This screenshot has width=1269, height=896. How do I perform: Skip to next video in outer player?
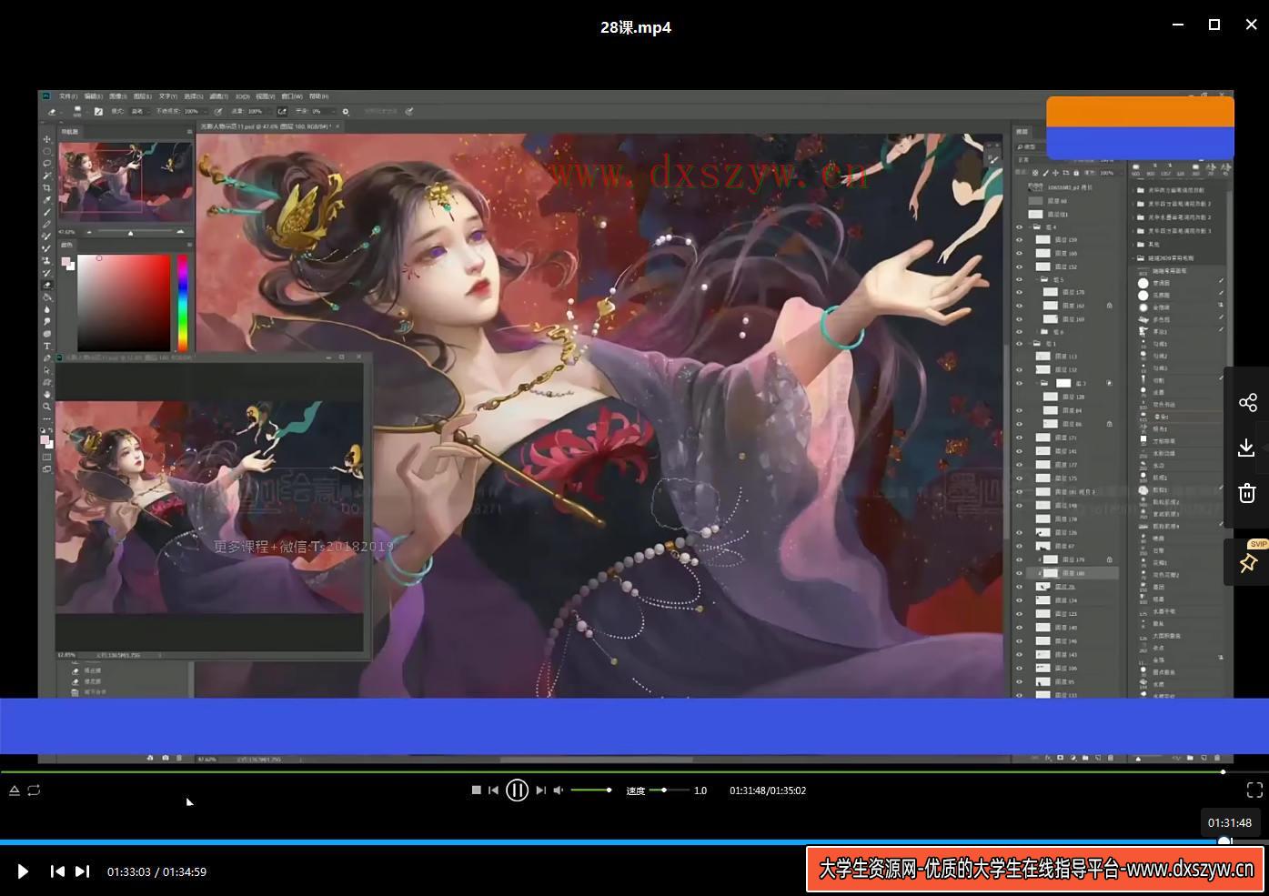[x=82, y=871]
